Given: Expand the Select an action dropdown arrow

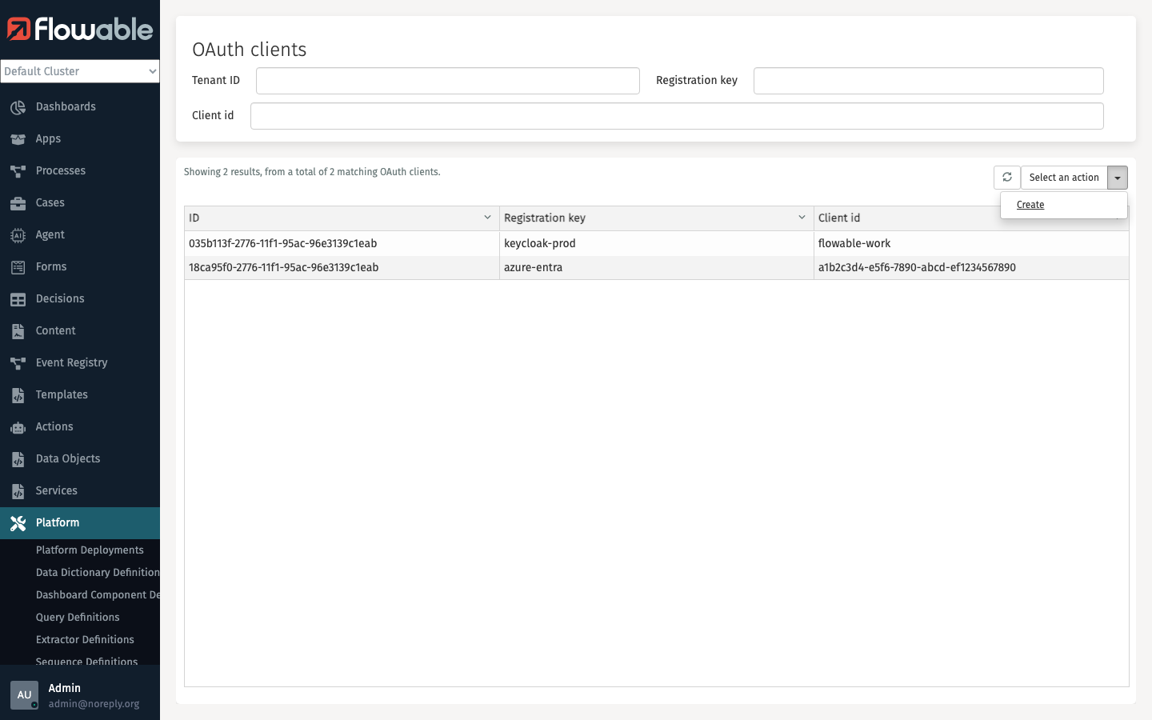Looking at the screenshot, I should point(1118,177).
